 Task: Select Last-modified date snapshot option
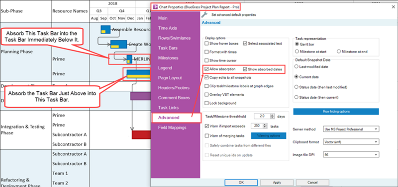(x=297, y=67)
